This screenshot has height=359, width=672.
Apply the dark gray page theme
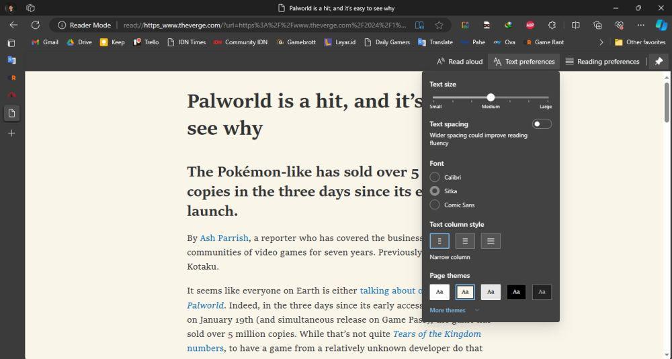(542, 292)
